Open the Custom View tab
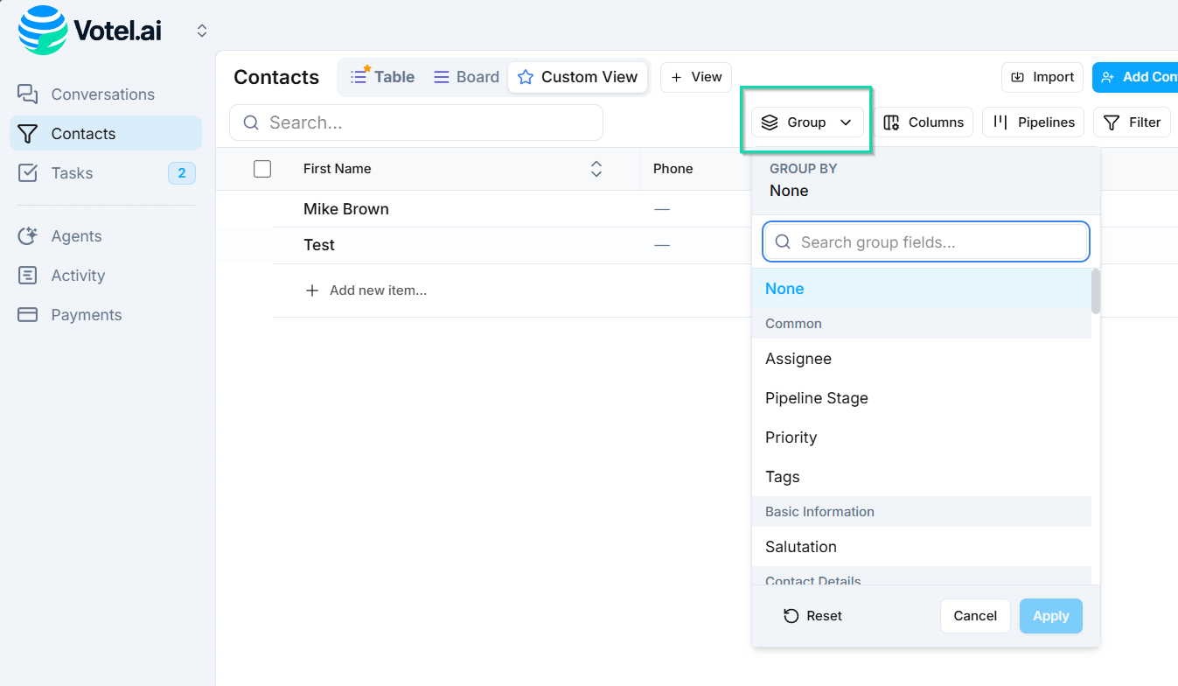The image size is (1178, 686). 577,76
